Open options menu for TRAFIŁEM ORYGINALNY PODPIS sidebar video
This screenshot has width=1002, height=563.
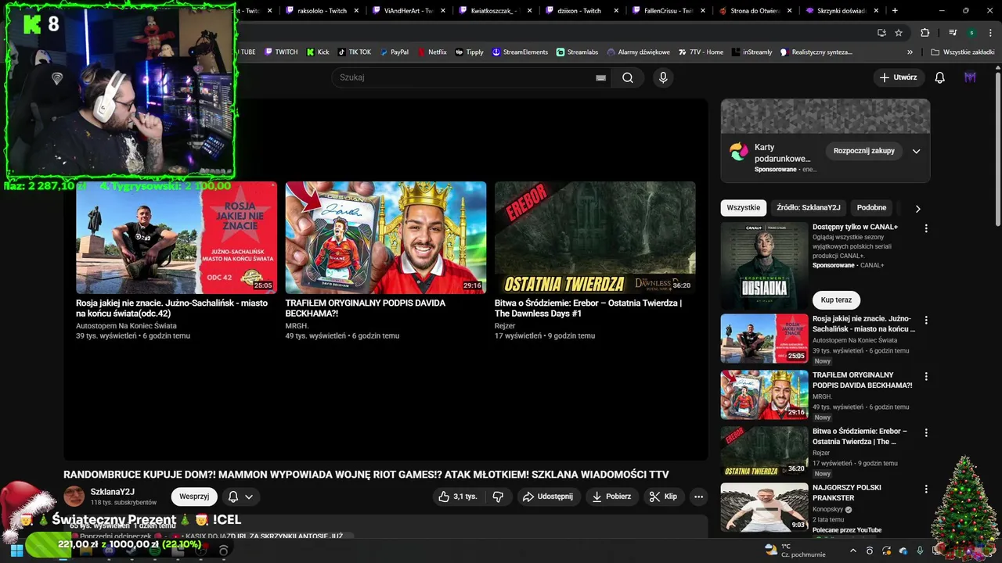(x=926, y=376)
